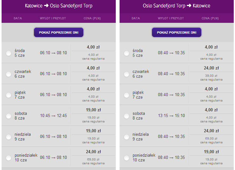Show previous days for Katowice to Oslo
This screenshot has width=235, height=170.
[x=59, y=32]
